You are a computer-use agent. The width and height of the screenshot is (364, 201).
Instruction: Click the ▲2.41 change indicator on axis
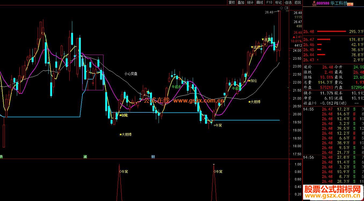297,37
